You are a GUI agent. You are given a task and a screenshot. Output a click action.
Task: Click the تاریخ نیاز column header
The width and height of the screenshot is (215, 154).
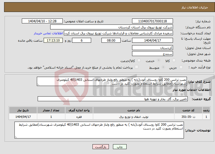click(x=23, y=110)
